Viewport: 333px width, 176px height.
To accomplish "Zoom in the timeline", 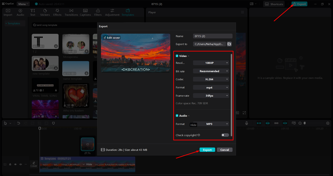I will click(x=328, y=123).
